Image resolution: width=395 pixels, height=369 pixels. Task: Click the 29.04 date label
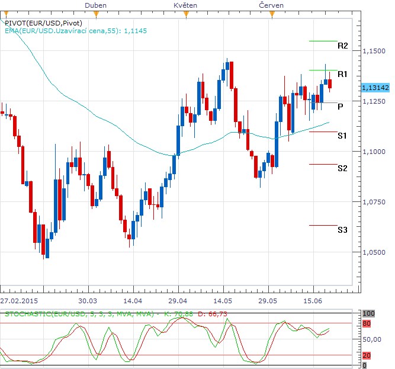pos(178,301)
